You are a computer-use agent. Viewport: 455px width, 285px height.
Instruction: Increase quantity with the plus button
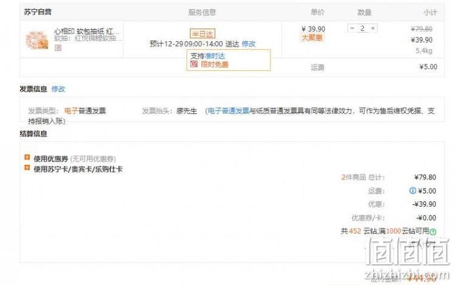click(x=373, y=28)
